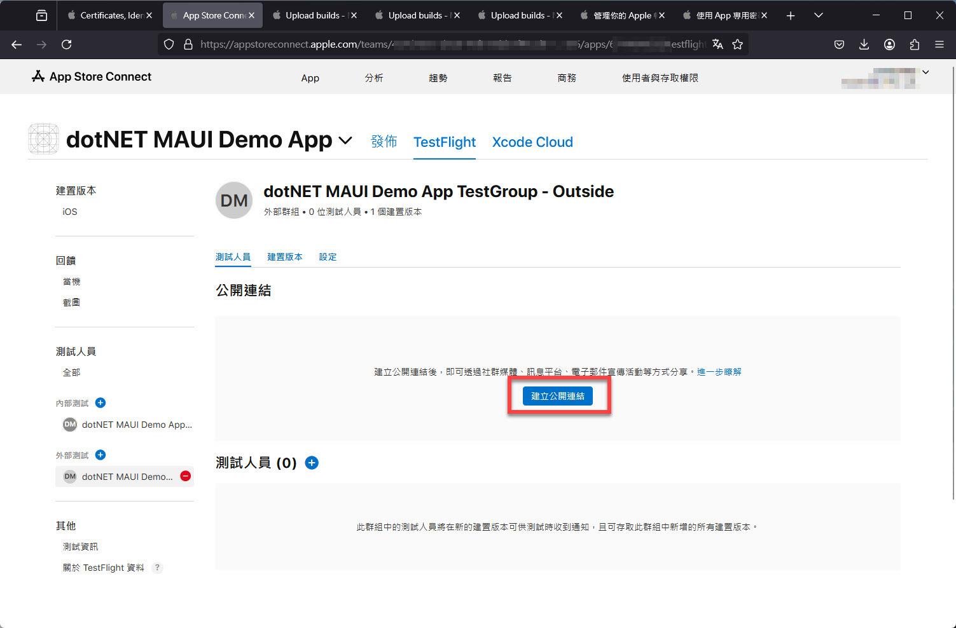Switch to the 建置版本 group tab
Image resolution: width=956 pixels, height=628 pixels.
pos(285,257)
